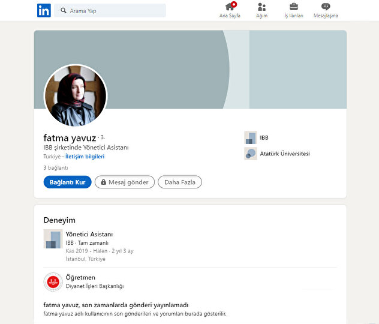
Task: Click the 3 bağlantı connections text
Action: tap(56, 168)
